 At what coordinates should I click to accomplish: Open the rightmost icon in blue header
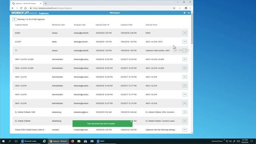[x=189, y=13]
